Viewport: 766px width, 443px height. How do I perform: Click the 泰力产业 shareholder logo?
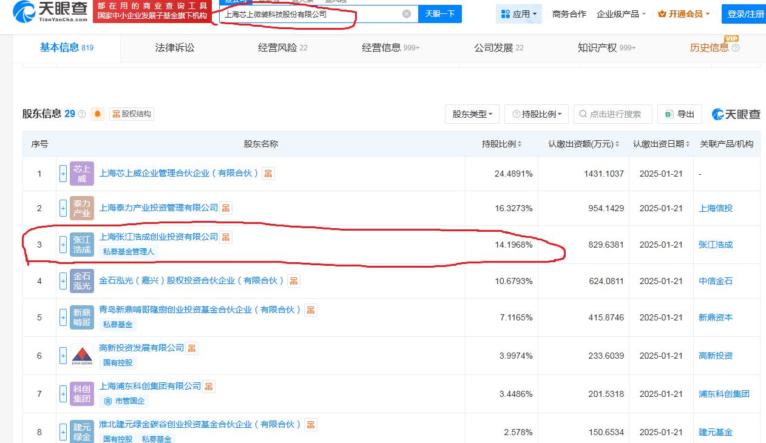click(x=82, y=208)
